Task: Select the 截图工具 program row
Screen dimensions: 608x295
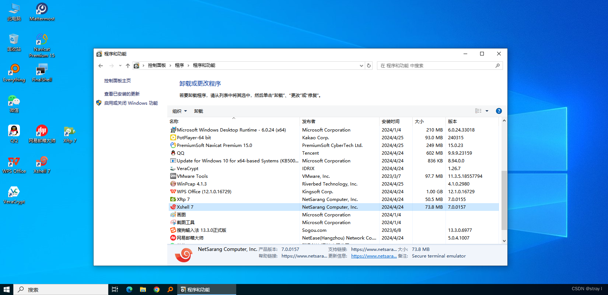Action: tap(333, 223)
